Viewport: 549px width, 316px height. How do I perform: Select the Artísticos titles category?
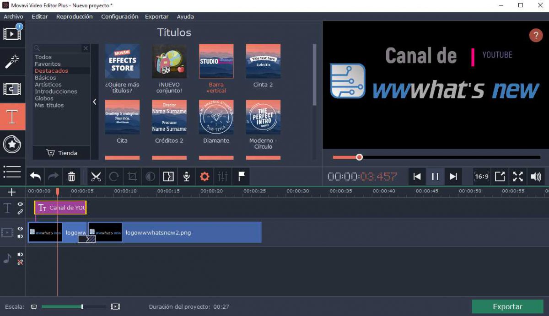tap(48, 85)
